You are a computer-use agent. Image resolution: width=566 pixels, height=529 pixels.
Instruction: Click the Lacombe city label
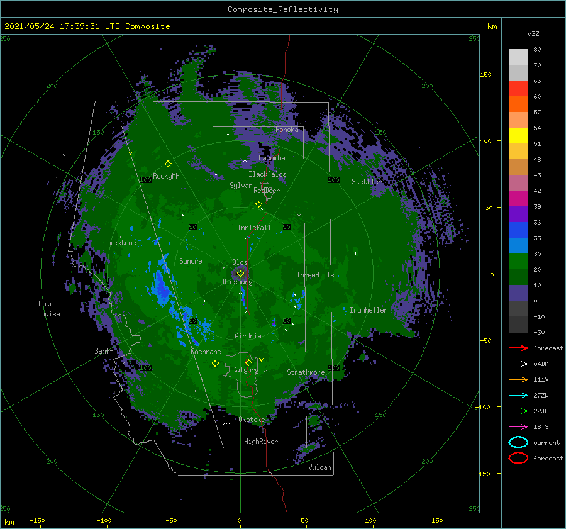(272, 158)
